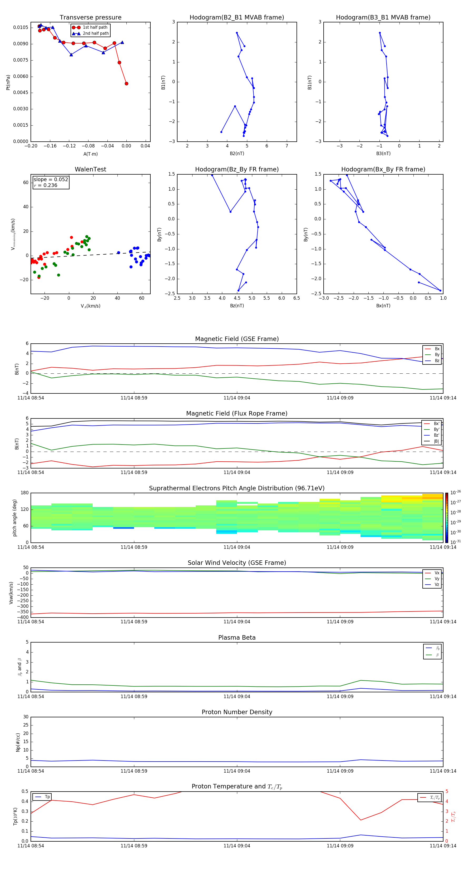Click the "Hodogram(B2_B1 MVAB frame)" title
Viewport: 474px width, 869px height.
click(237, 18)
